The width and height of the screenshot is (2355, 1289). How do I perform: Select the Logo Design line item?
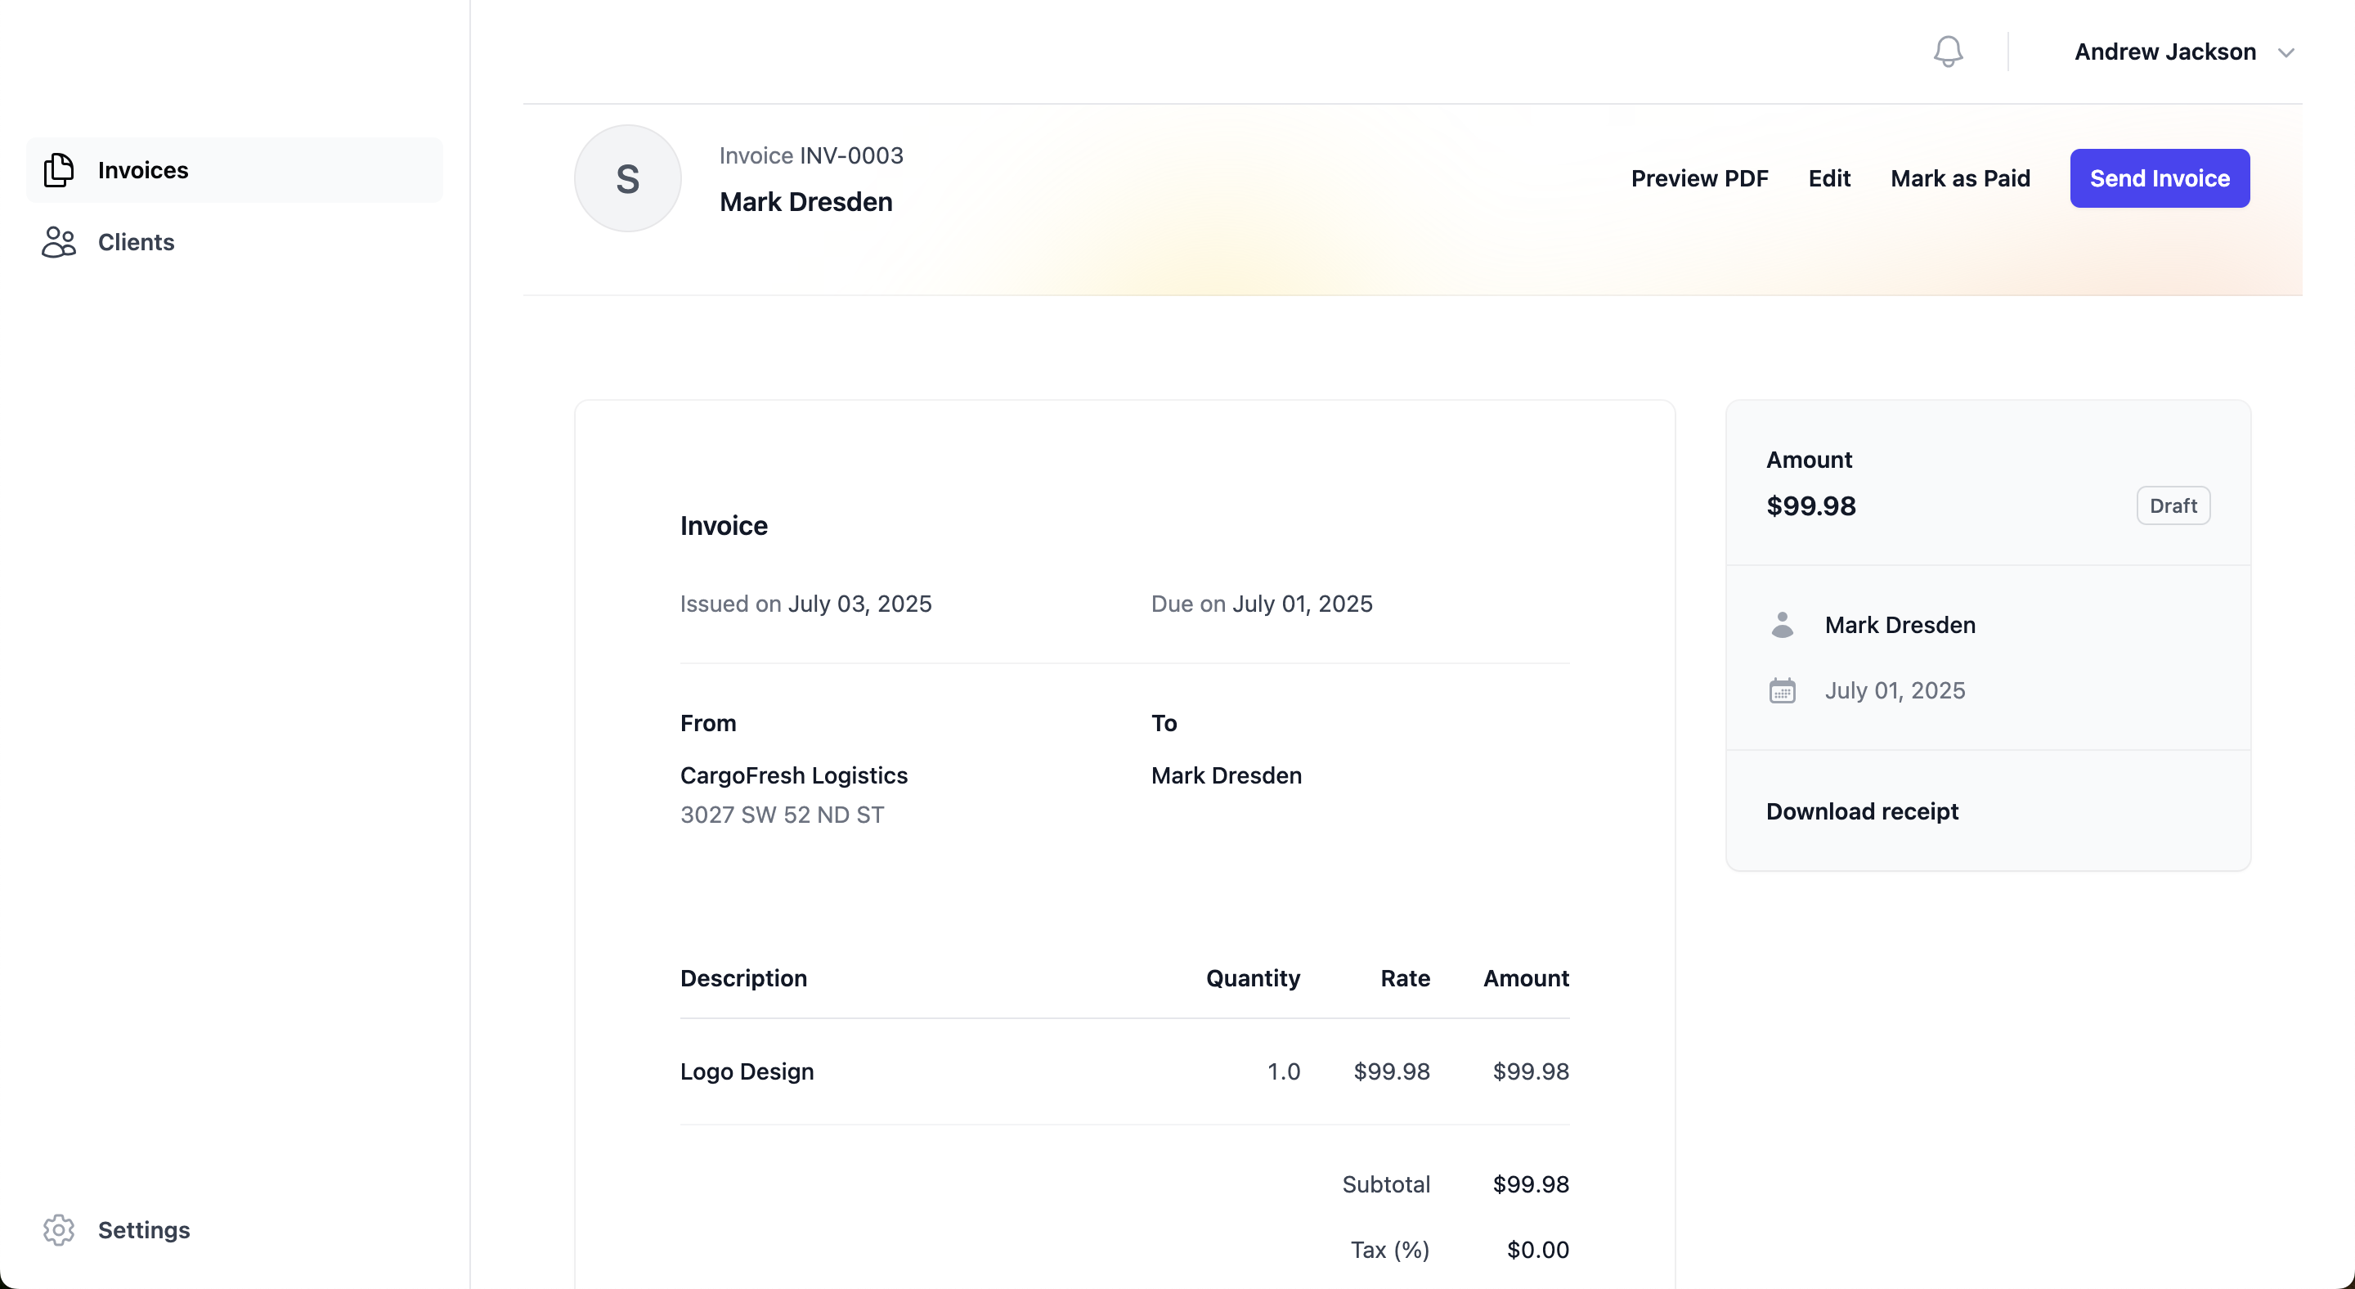click(x=746, y=1071)
